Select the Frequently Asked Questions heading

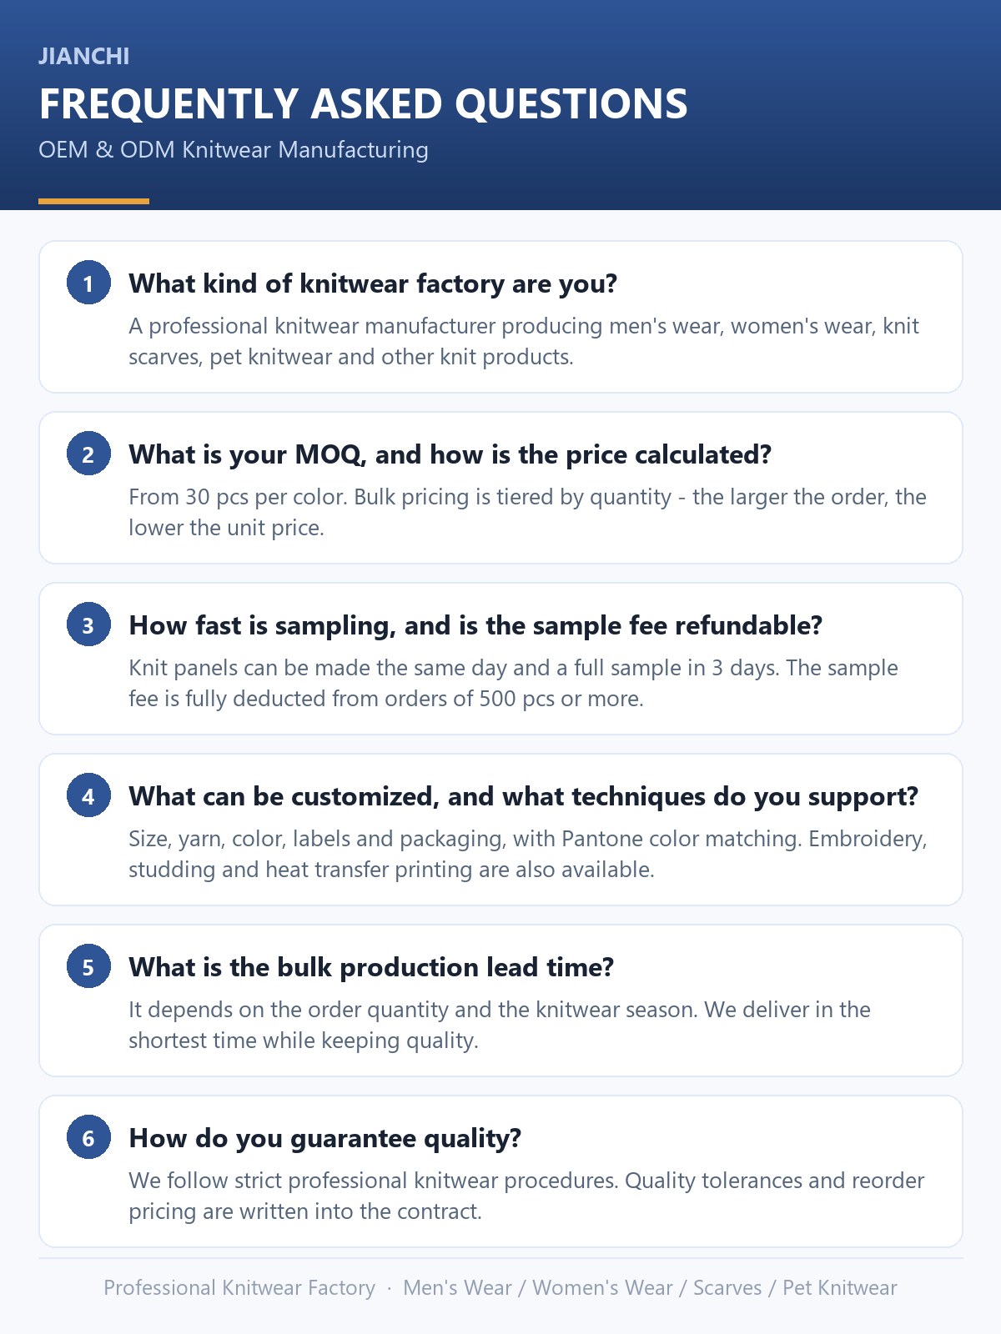click(x=363, y=103)
